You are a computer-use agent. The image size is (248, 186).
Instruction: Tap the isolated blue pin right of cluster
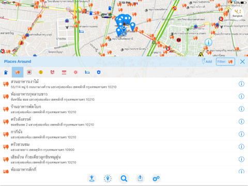point(132,27)
